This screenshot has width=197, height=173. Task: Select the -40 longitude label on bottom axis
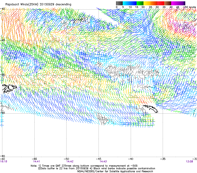coord(131,159)
